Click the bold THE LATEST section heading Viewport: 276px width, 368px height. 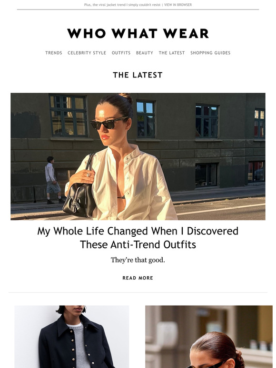click(138, 75)
